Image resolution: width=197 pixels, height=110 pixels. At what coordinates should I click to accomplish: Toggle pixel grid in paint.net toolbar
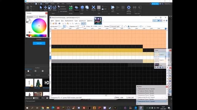pyautogui.click(x=82, y=24)
